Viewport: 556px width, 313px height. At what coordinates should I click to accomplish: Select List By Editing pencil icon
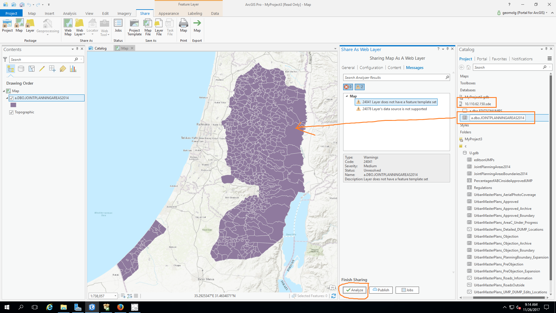point(42,69)
